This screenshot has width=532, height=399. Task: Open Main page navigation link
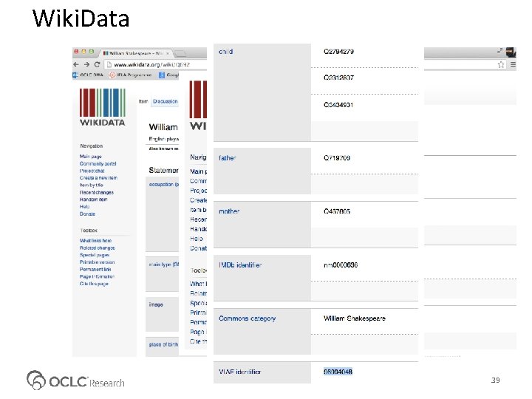[91, 157]
